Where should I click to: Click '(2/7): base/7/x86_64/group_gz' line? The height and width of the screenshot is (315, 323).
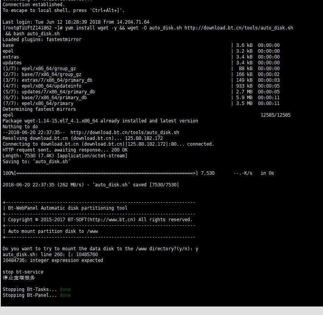(x=42, y=74)
